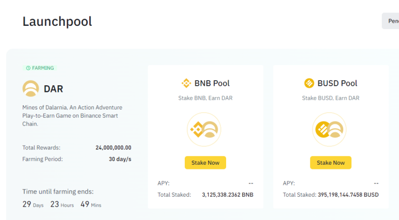
Task: Click the Total Staked label in BNB Pool
Action: 174,195
